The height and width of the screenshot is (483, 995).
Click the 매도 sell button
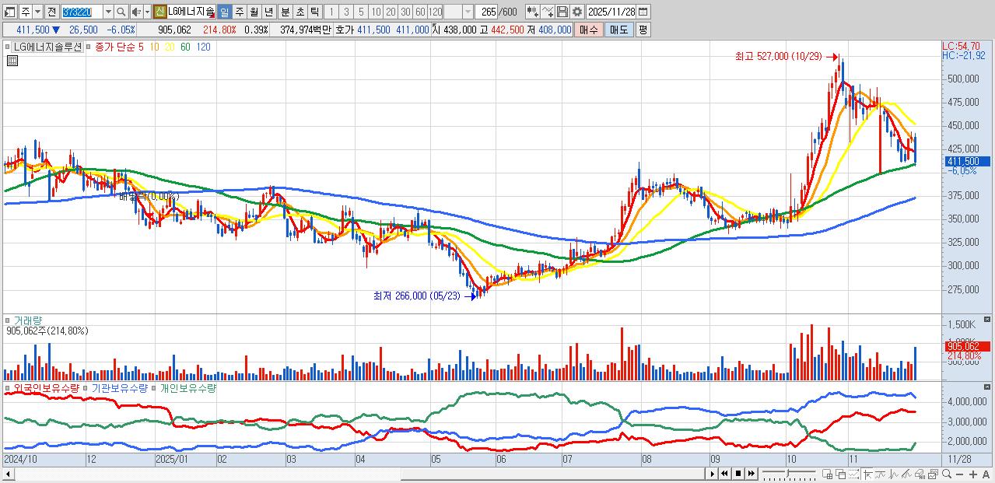(619, 30)
